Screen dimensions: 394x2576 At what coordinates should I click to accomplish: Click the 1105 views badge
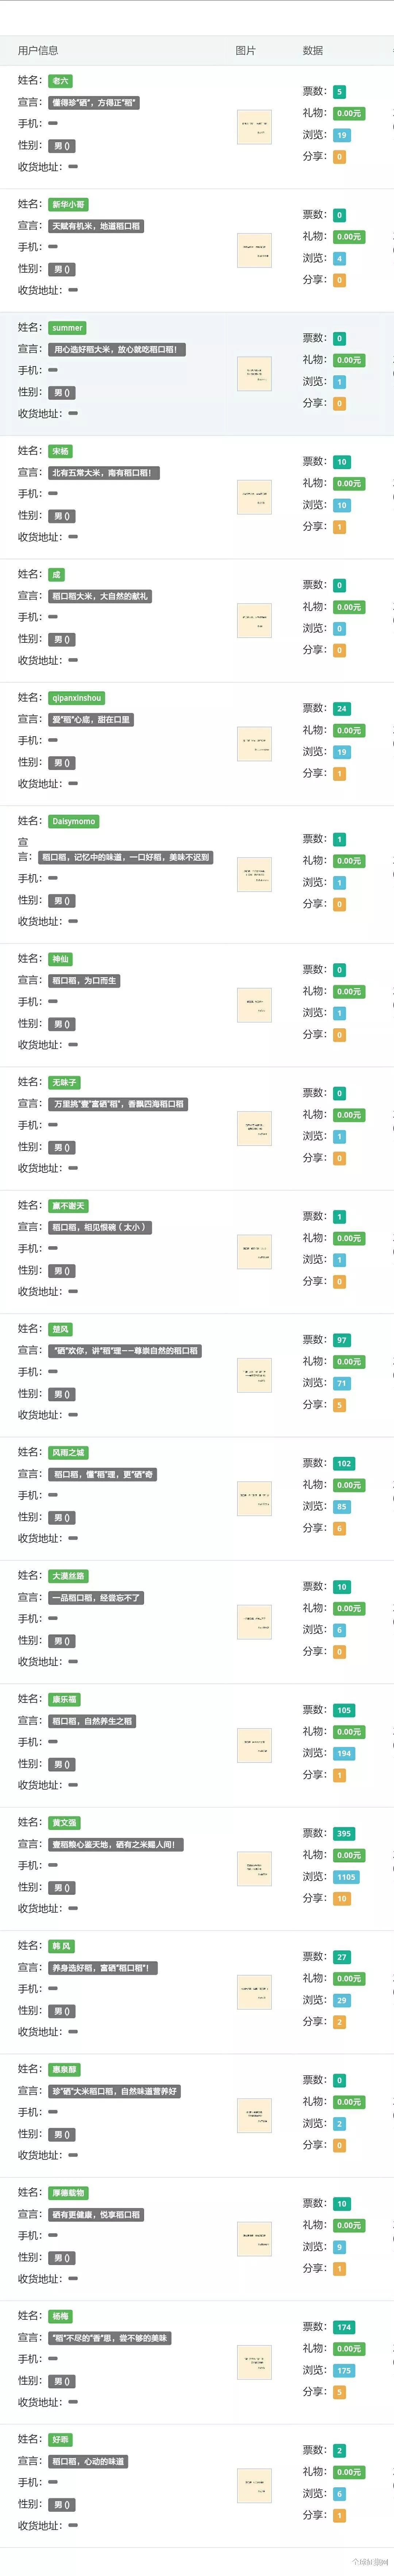pyautogui.click(x=346, y=1877)
